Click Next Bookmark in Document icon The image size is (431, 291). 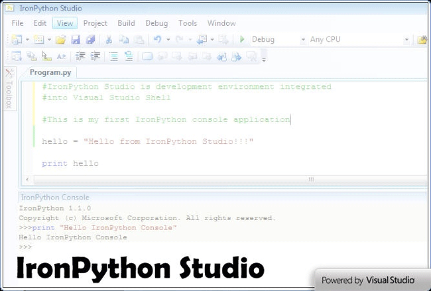237,56
